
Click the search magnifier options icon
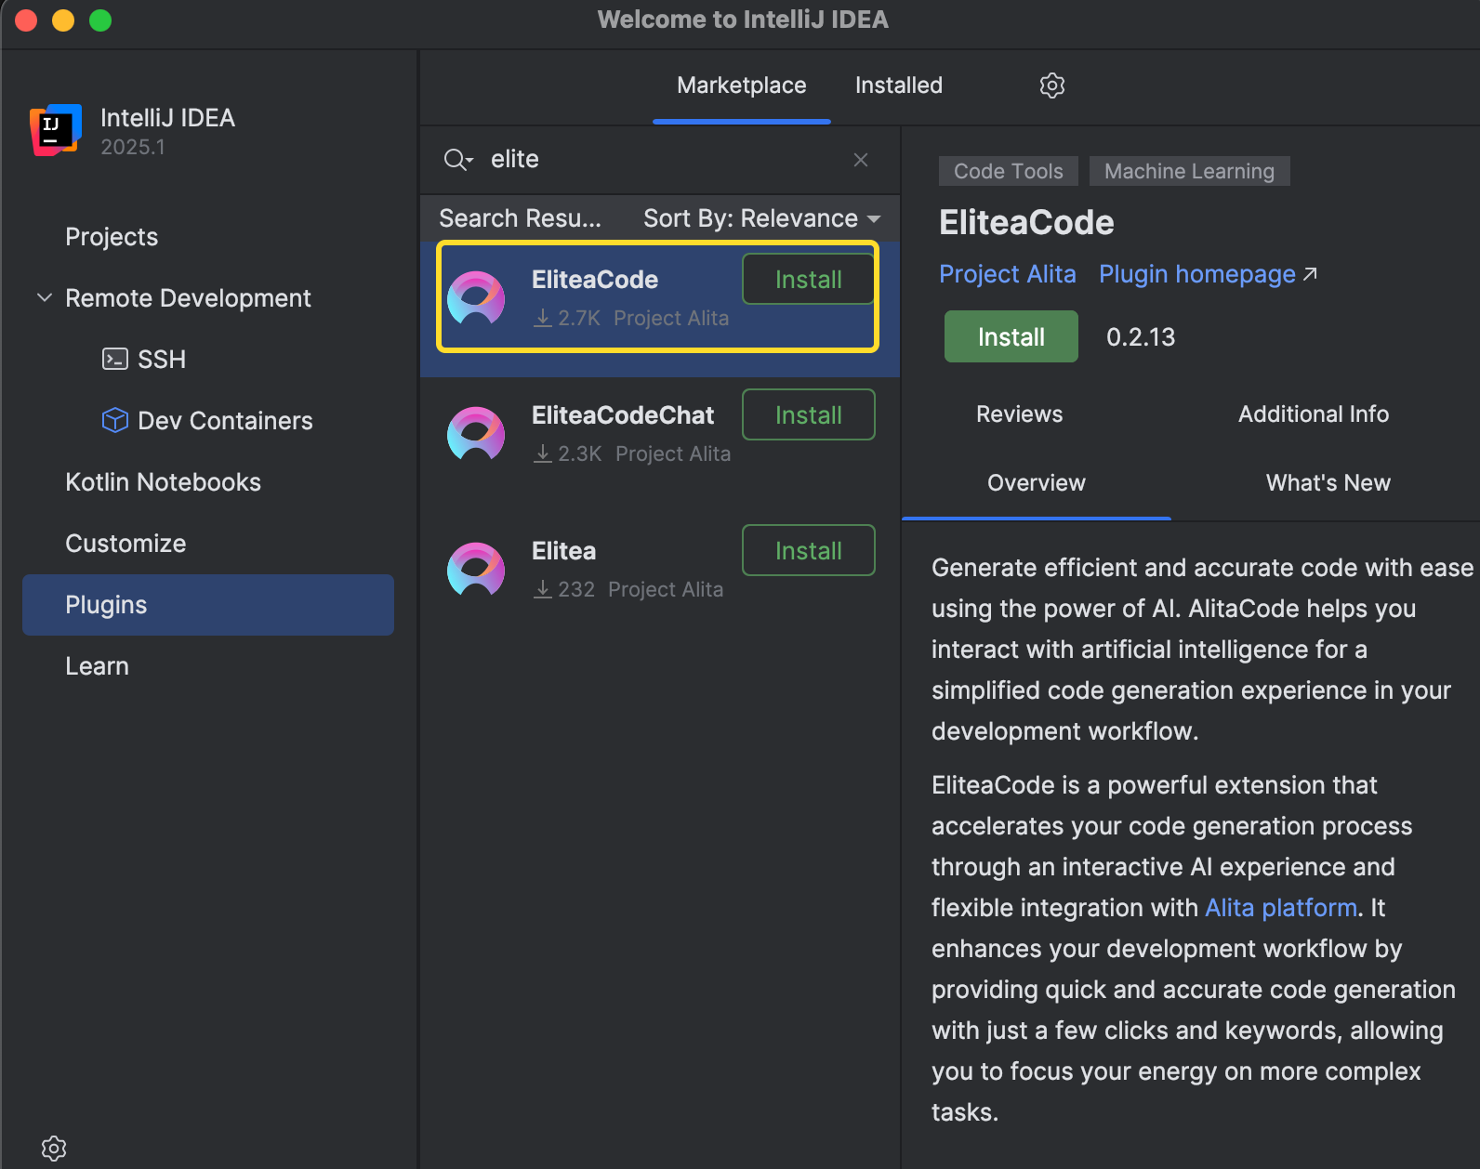pyautogui.click(x=458, y=160)
